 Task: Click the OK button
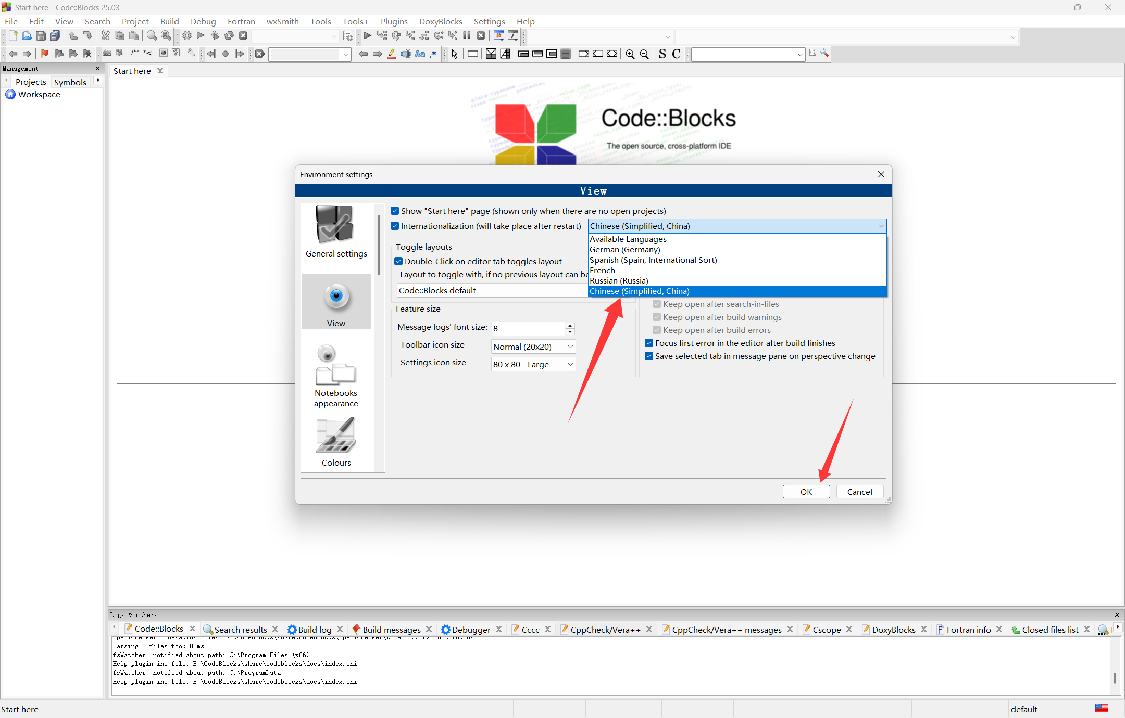click(x=806, y=492)
